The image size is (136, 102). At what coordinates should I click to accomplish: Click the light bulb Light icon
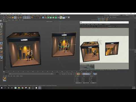[69, 18]
